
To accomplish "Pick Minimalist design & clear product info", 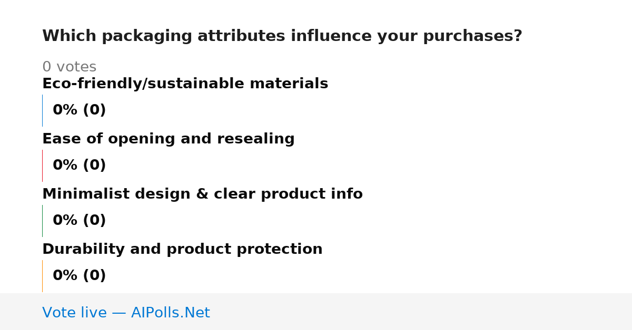I will coord(202,194).
